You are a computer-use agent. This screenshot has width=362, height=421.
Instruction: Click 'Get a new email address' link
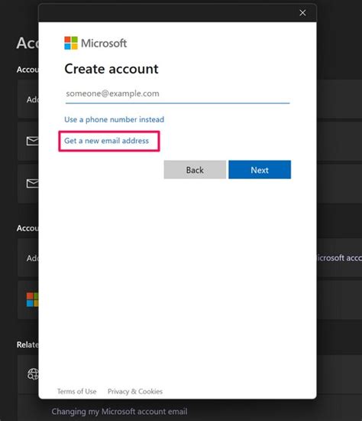106,141
